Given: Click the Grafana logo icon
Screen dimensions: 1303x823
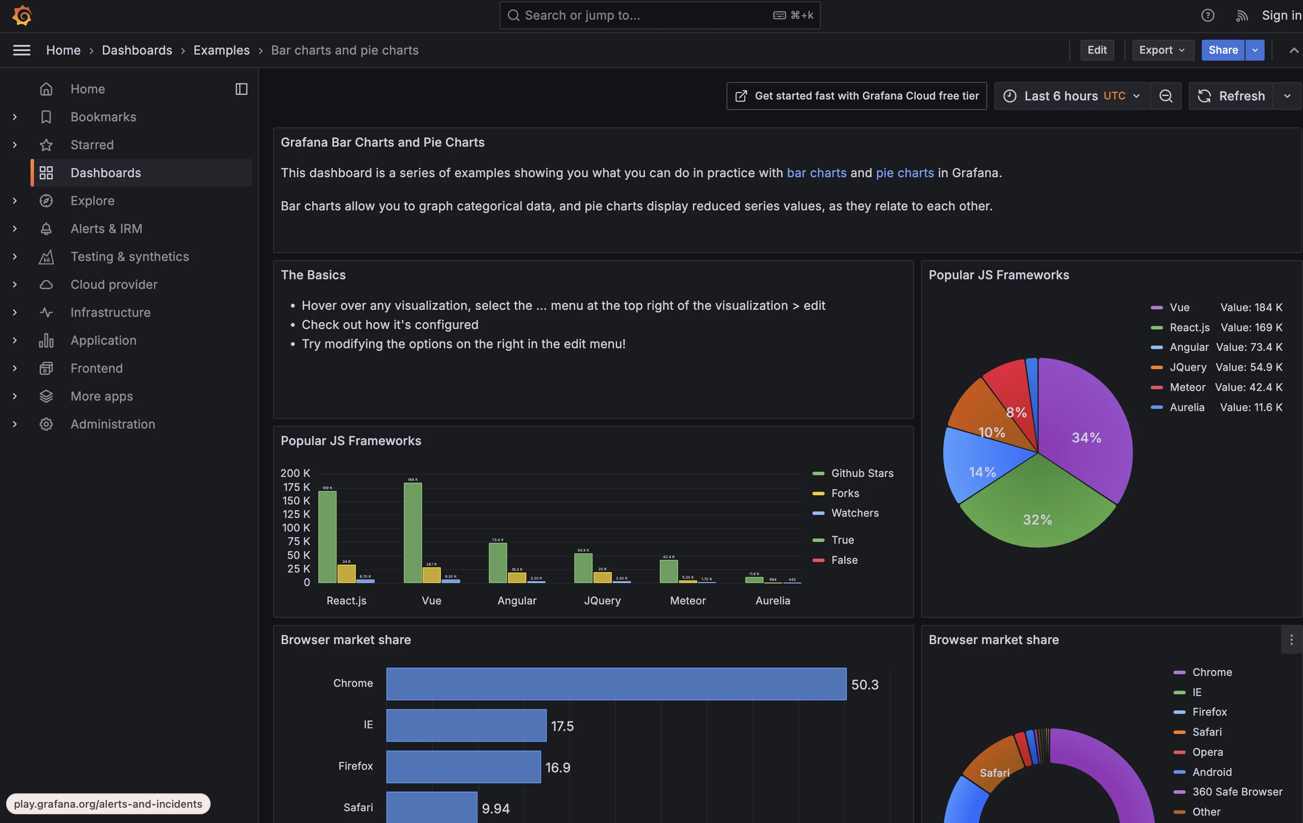Looking at the screenshot, I should click(22, 15).
